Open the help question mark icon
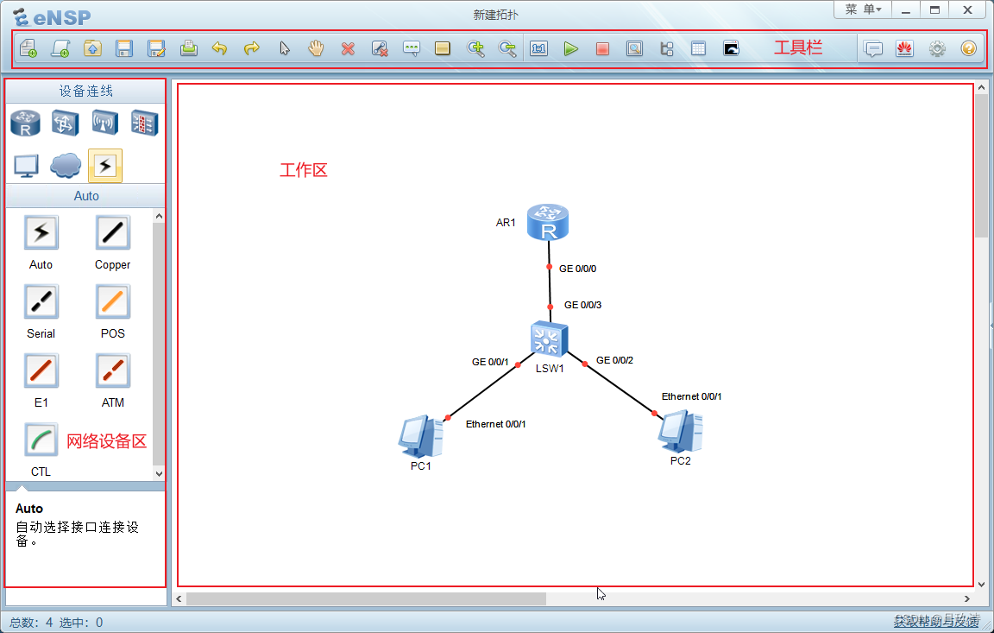 (x=969, y=48)
